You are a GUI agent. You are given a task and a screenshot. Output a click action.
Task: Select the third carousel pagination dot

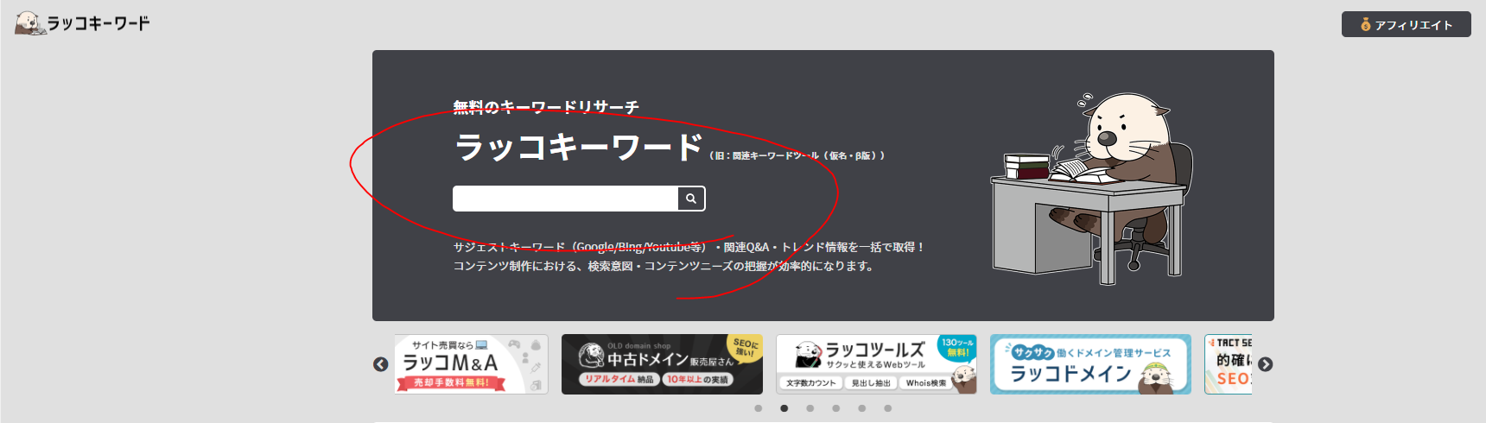pyautogui.click(x=810, y=408)
